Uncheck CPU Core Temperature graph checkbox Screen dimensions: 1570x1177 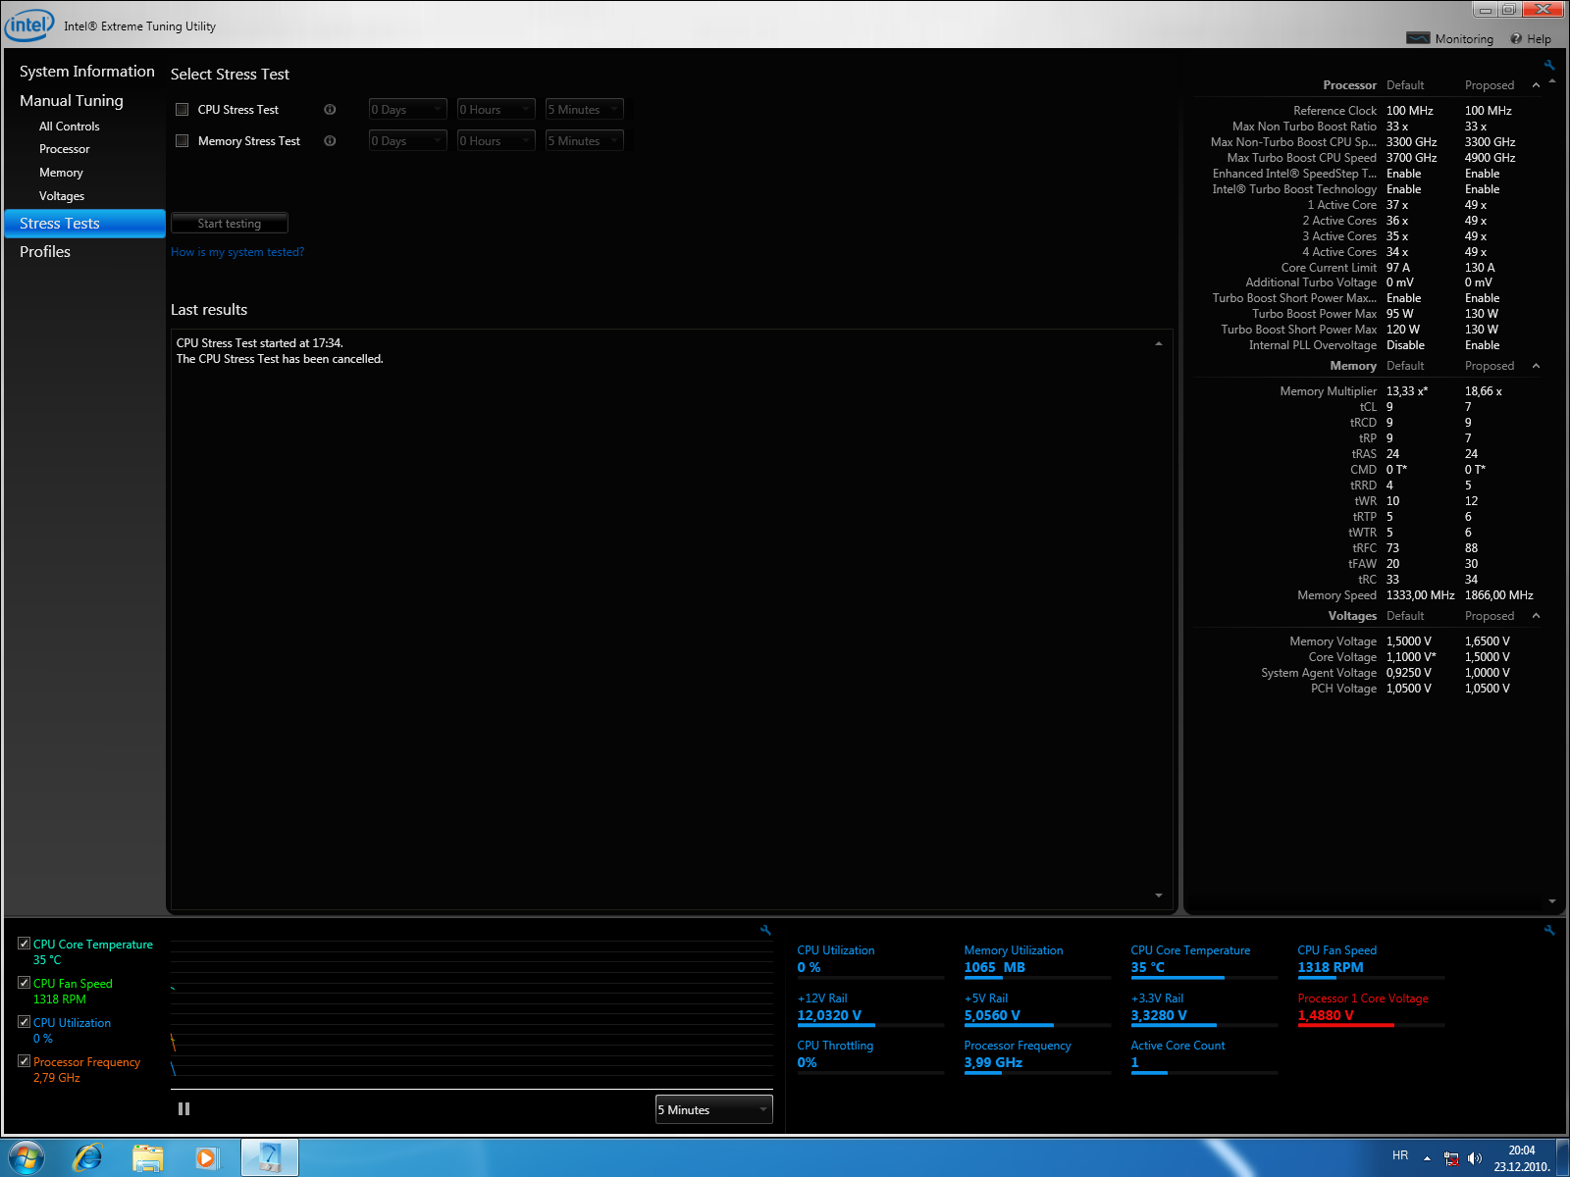pos(24,944)
